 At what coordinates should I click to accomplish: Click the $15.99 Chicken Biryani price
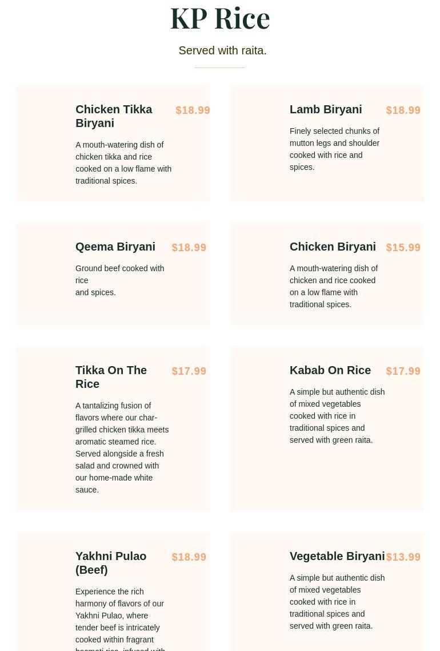tap(403, 248)
